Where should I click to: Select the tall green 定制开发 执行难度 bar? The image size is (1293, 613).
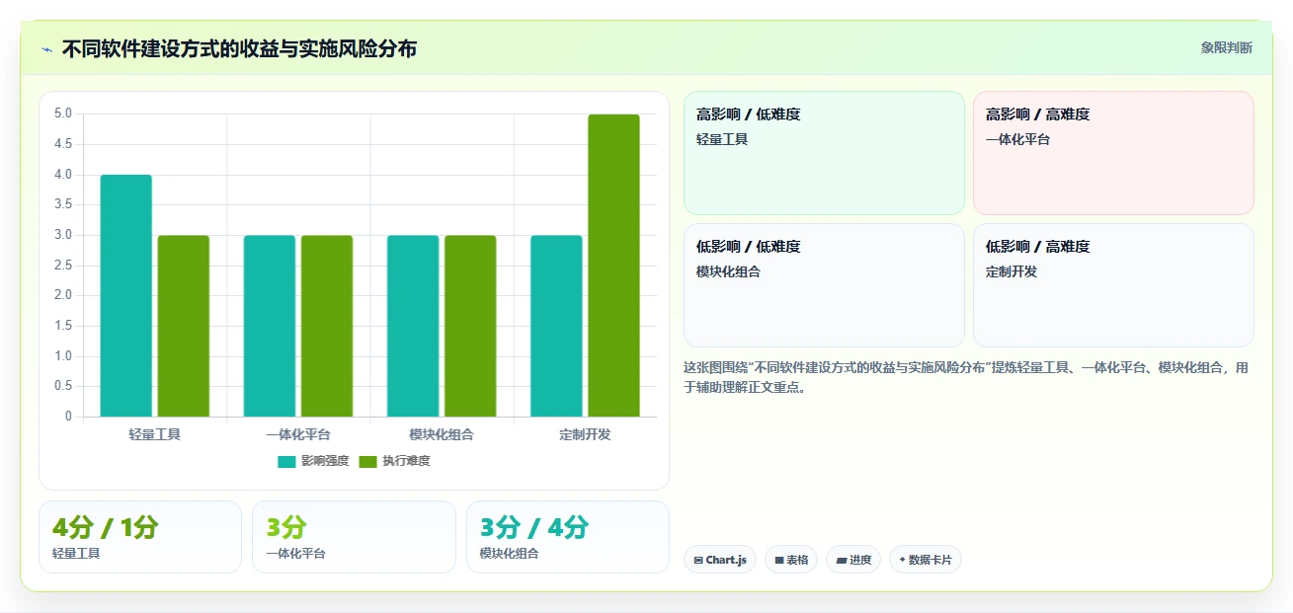click(x=613, y=266)
